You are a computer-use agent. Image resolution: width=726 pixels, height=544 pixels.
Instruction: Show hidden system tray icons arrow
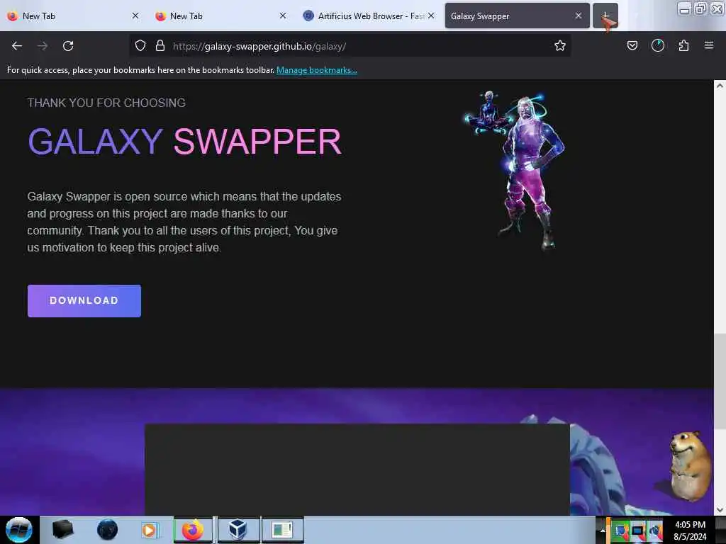pyautogui.click(x=603, y=530)
